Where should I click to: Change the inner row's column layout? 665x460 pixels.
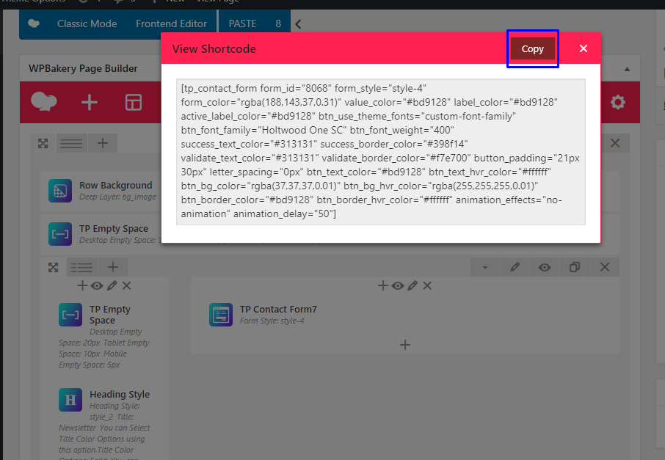[81, 267]
